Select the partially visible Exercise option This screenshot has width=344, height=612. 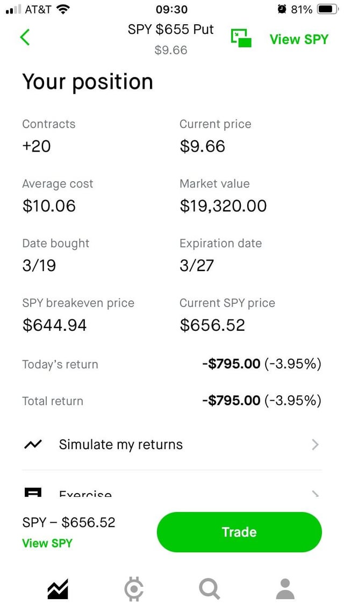pyautogui.click(x=85, y=494)
